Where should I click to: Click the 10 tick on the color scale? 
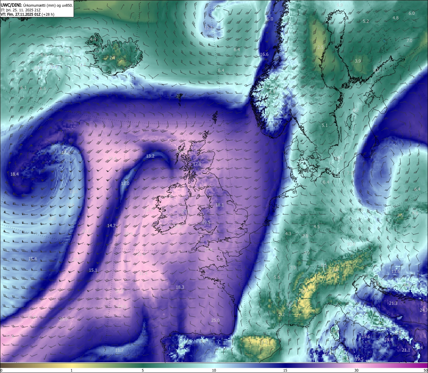coord(214,370)
